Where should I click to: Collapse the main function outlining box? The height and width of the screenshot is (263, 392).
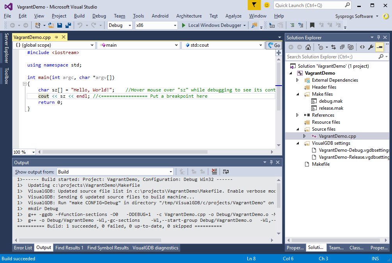pyautogui.click(x=25, y=84)
